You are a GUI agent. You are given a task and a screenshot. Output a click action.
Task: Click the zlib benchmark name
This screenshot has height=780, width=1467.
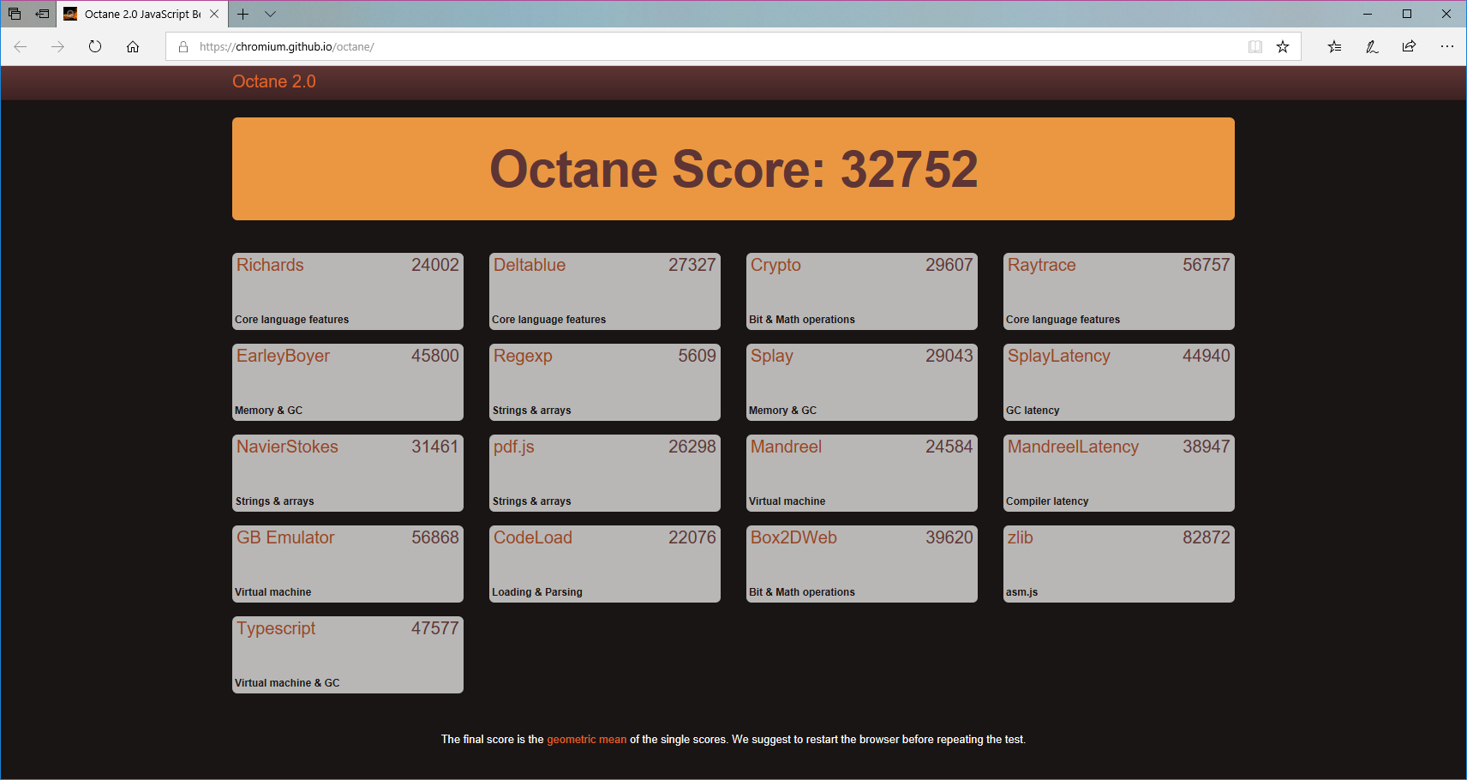point(1021,537)
